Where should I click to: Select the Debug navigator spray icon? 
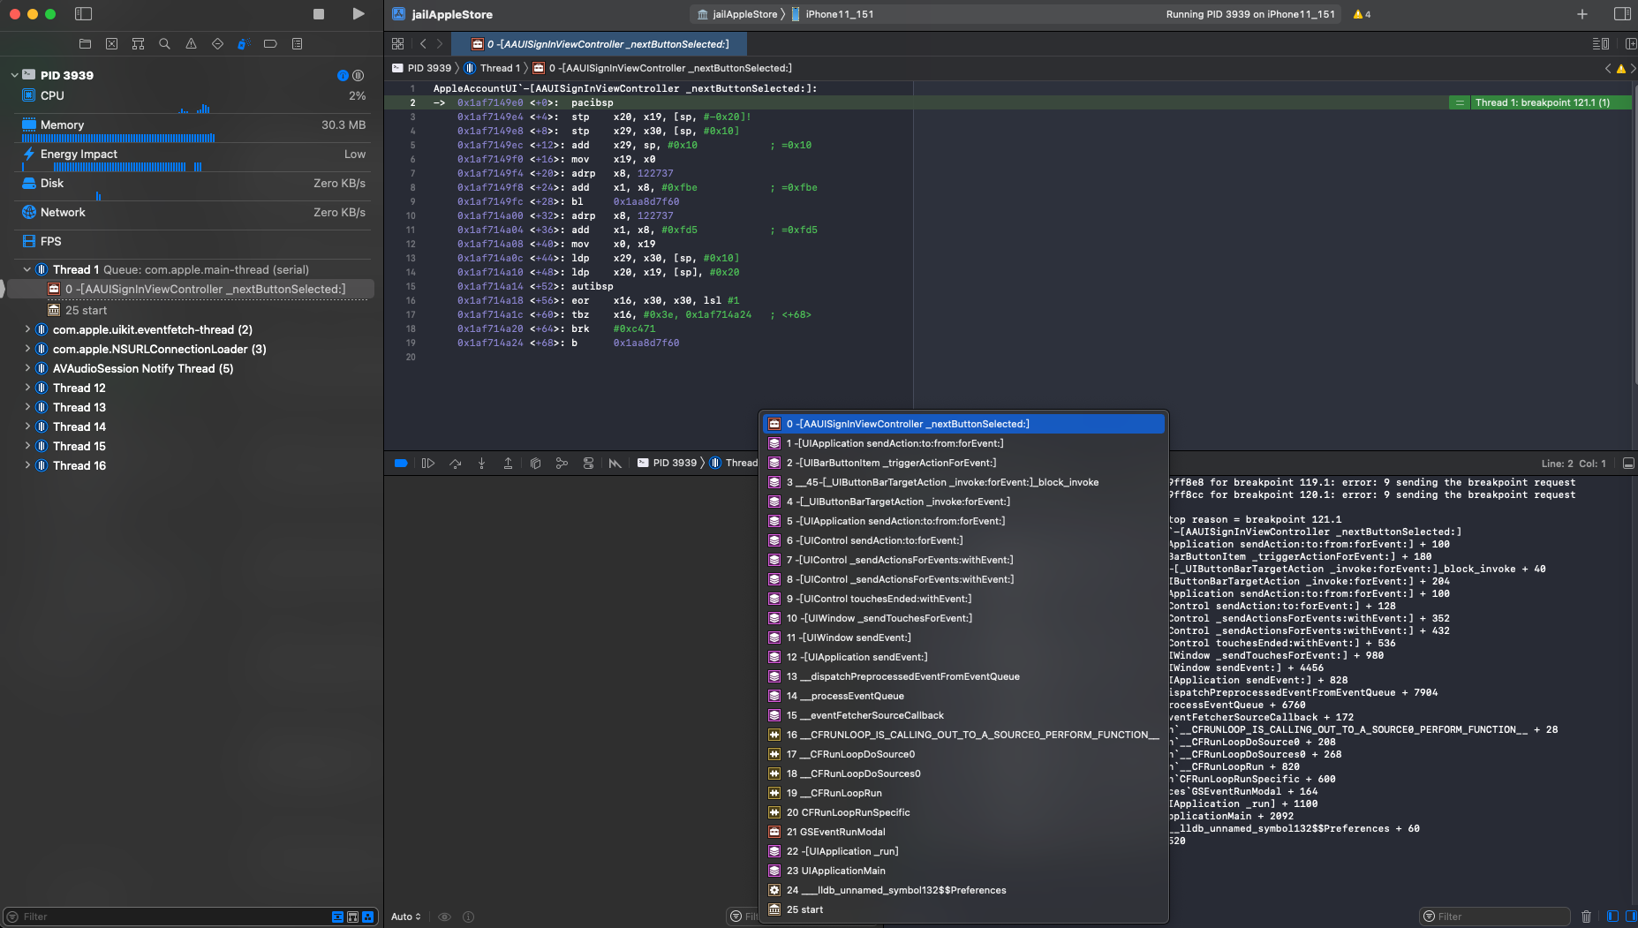tap(244, 43)
